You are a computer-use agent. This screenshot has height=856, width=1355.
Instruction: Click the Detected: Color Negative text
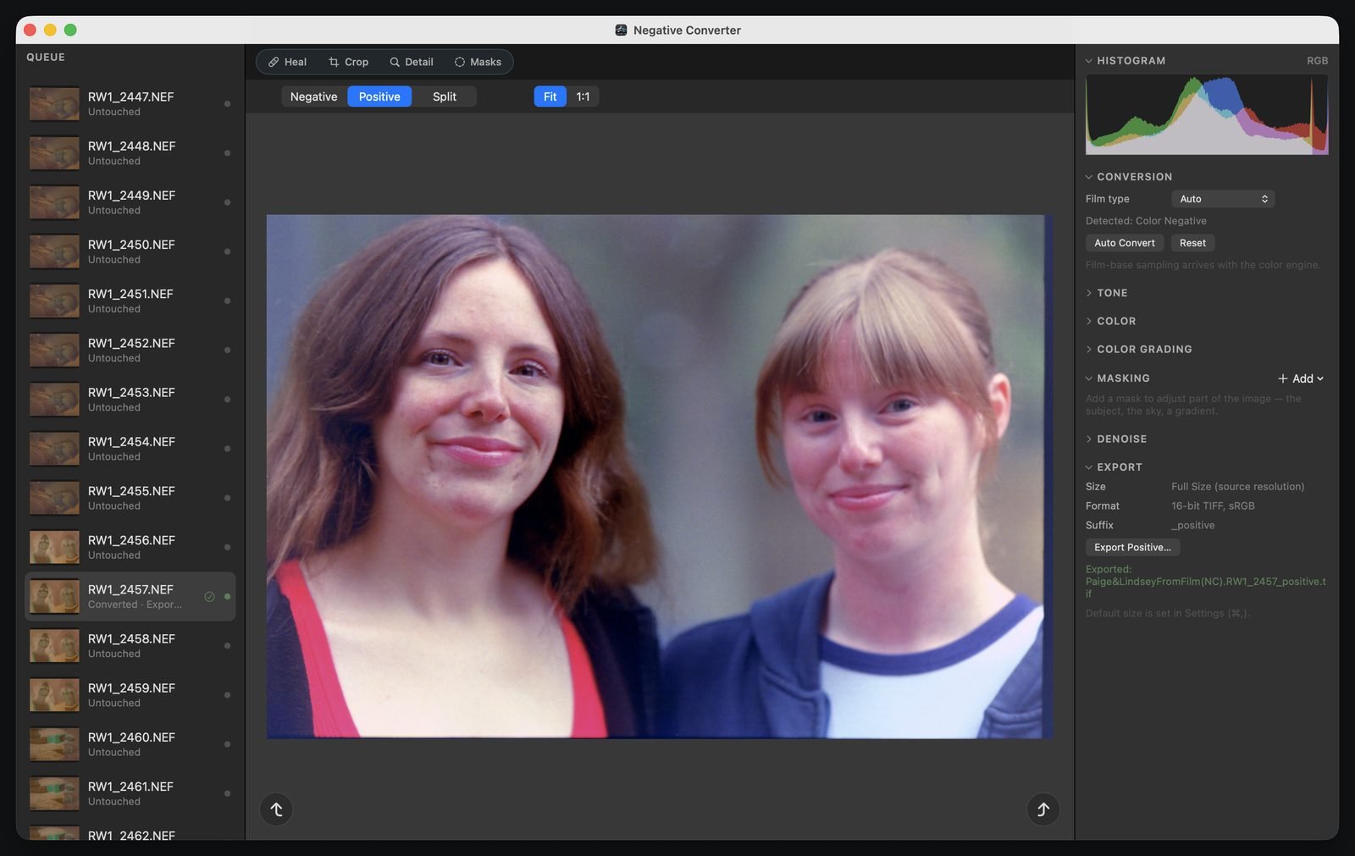pyautogui.click(x=1146, y=221)
